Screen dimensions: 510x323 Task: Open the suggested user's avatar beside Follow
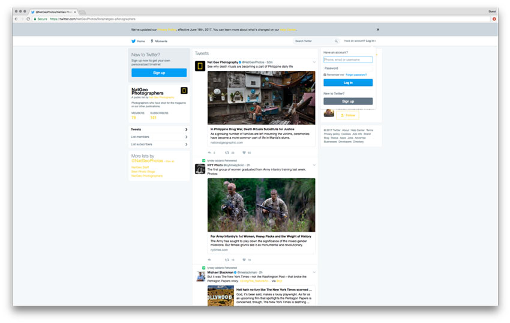329,113
